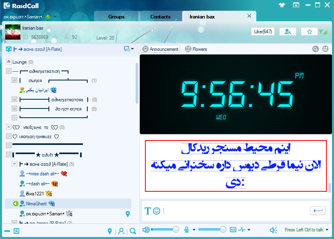Click the Like(647) button

coord(263,32)
